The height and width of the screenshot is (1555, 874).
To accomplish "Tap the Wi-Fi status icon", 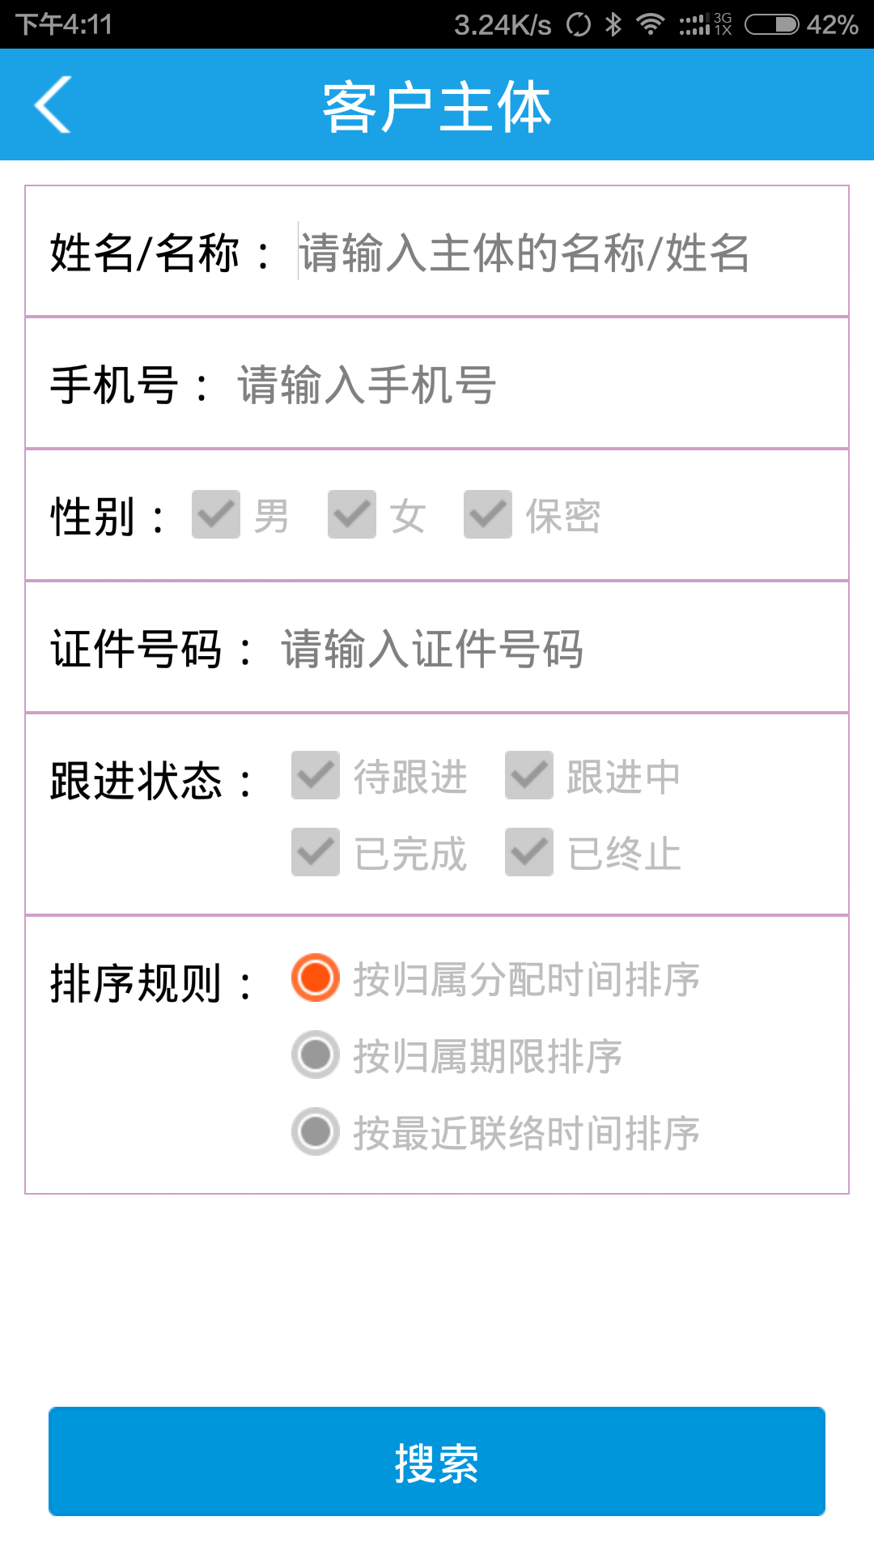I will [650, 24].
